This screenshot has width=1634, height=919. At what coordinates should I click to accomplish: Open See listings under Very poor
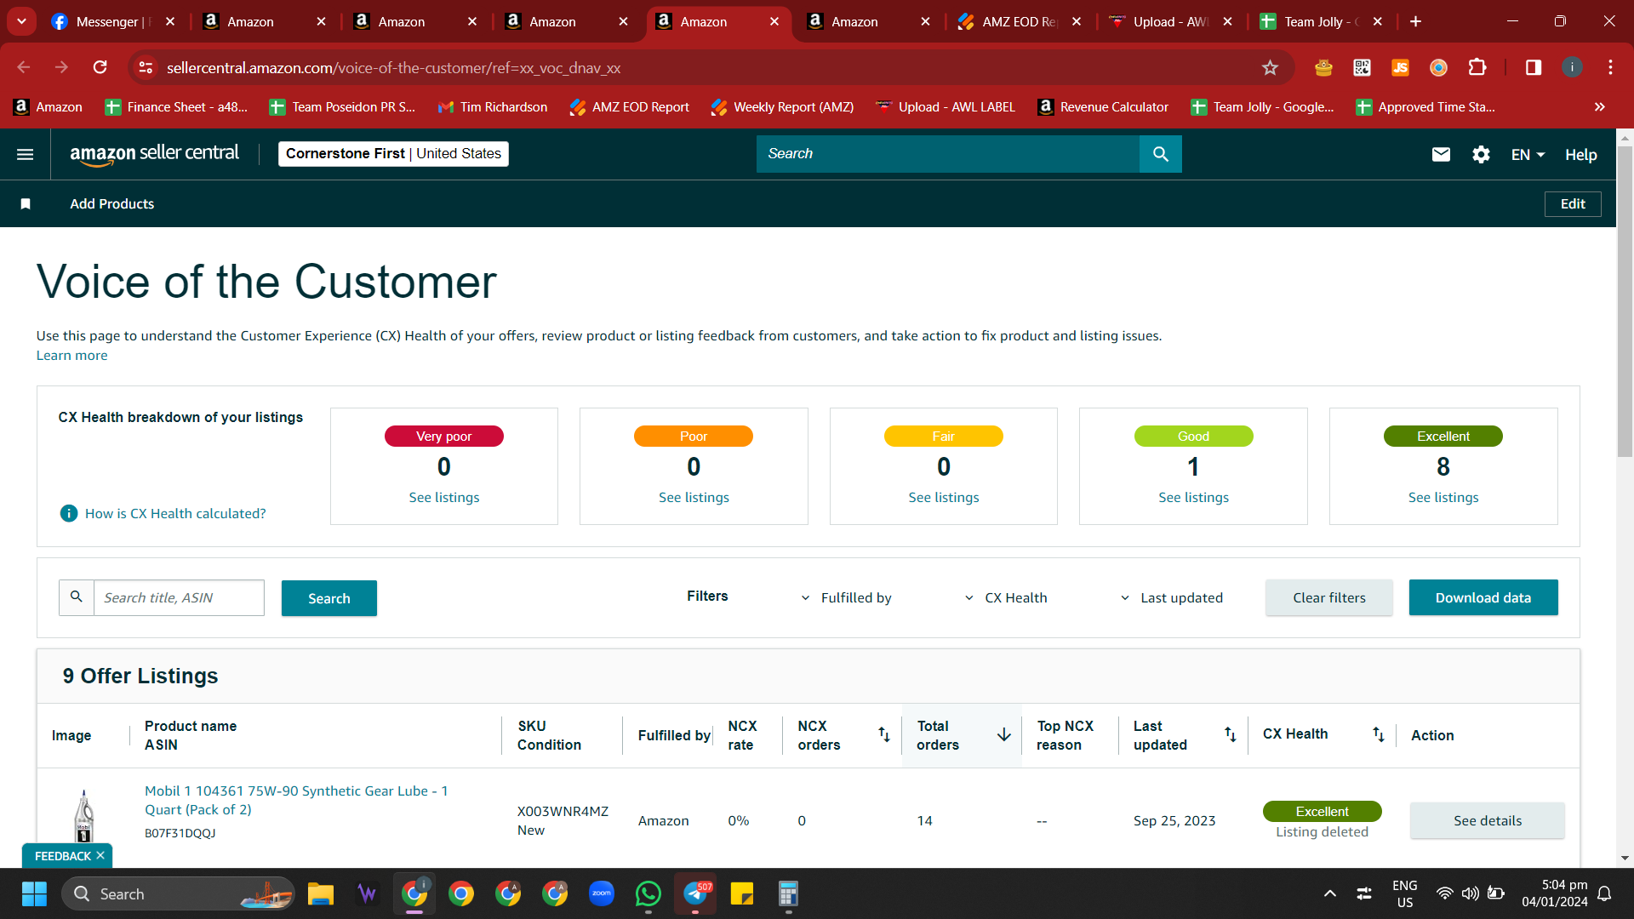444,497
